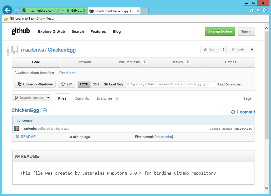Click the ChickenEgg breadcrumb link
This screenshot has height=196, width=271.
point(25,110)
